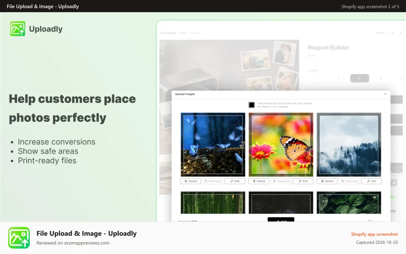Choose quantity option 1

point(317,78)
